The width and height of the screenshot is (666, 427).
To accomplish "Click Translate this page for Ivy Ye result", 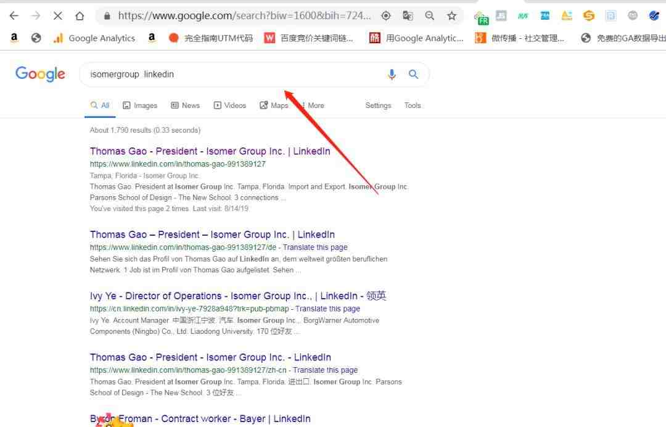I will (327, 309).
